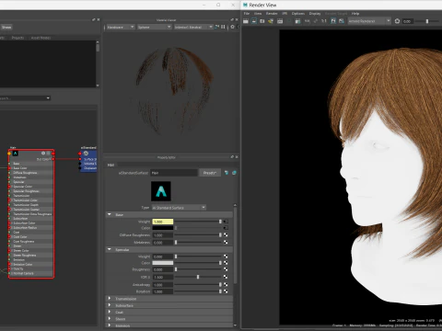Open File menu in Render View
This screenshot has width=442, height=331.
pyautogui.click(x=247, y=14)
